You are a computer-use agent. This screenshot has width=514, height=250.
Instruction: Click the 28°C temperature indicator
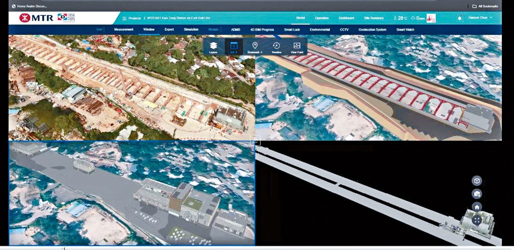(x=400, y=18)
